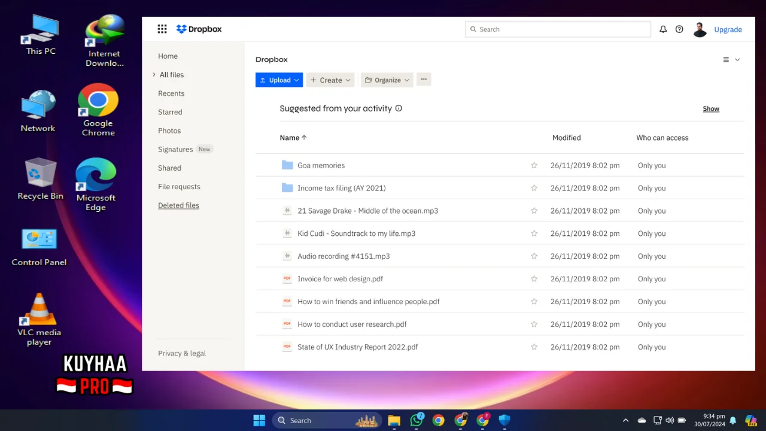This screenshot has width=766, height=431.
Task: Click the Income tax filing folder icon
Action: tap(287, 188)
